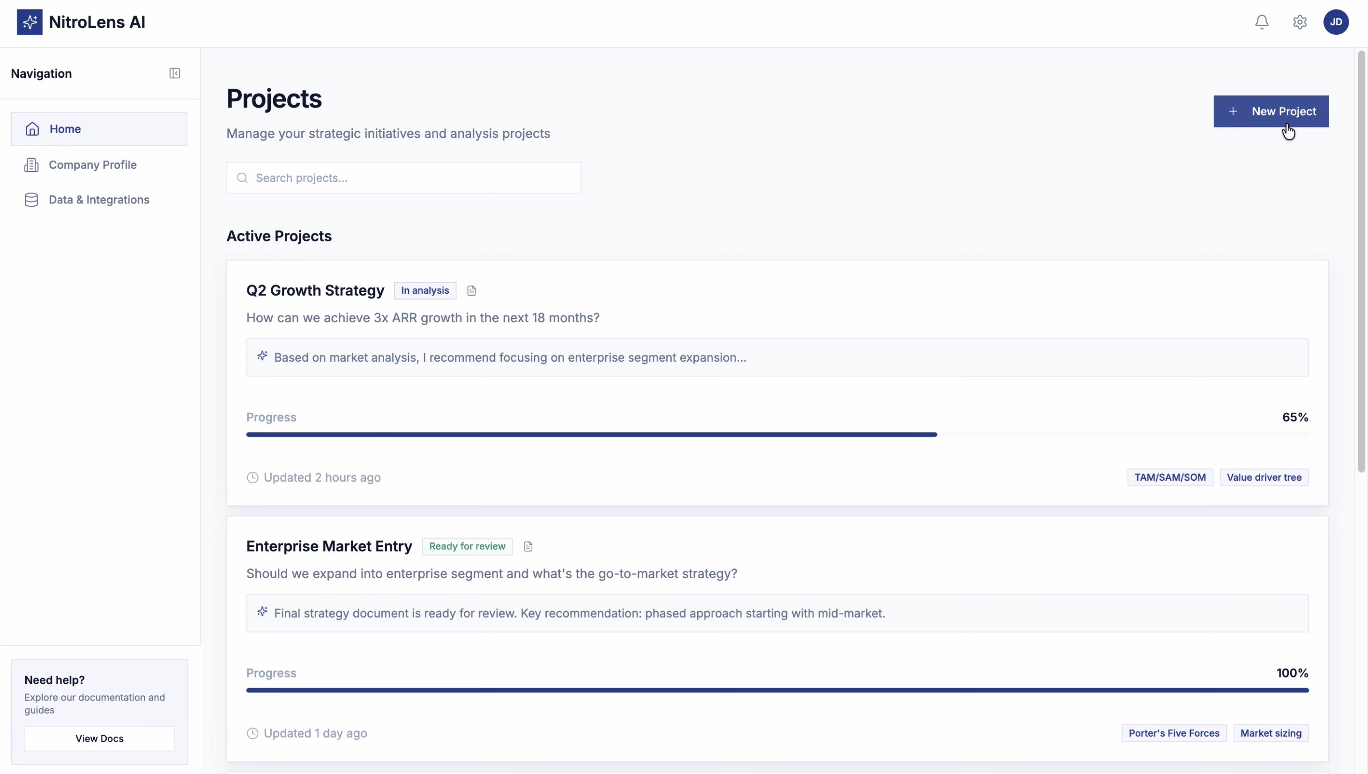The height and width of the screenshot is (774, 1368).
Task: Click the NitroLens AI logo icon
Action: tap(29, 22)
